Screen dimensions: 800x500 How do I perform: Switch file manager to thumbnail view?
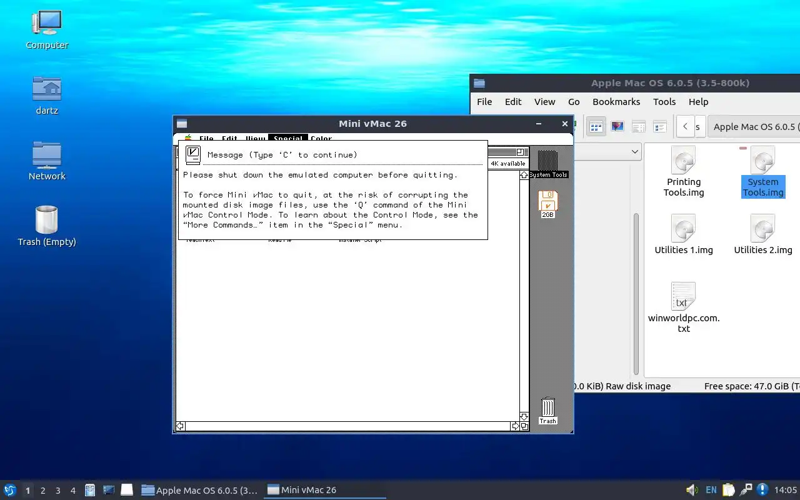tap(617, 127)
